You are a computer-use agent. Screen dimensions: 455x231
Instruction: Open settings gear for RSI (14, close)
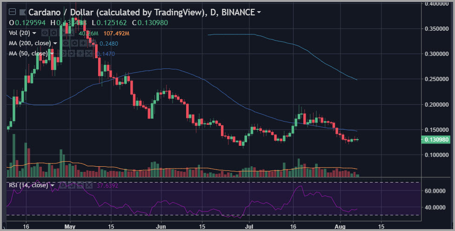[71, 185]
